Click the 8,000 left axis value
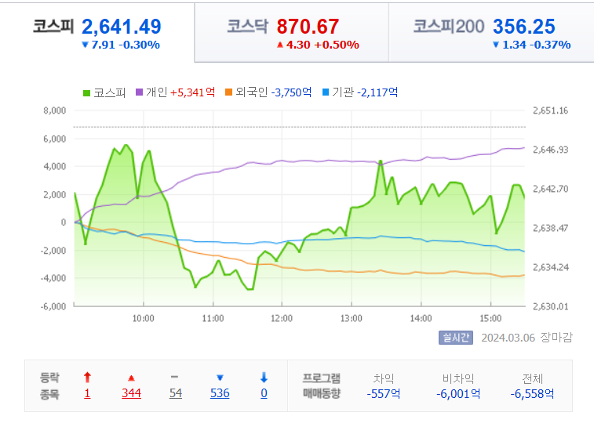Screen dimensions: 594x434 pyautogui.click(x=55, y=110)
